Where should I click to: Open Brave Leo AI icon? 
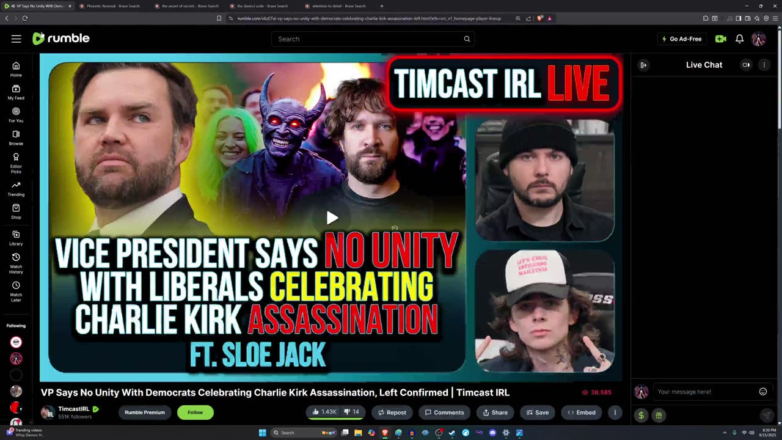[756, 18]
